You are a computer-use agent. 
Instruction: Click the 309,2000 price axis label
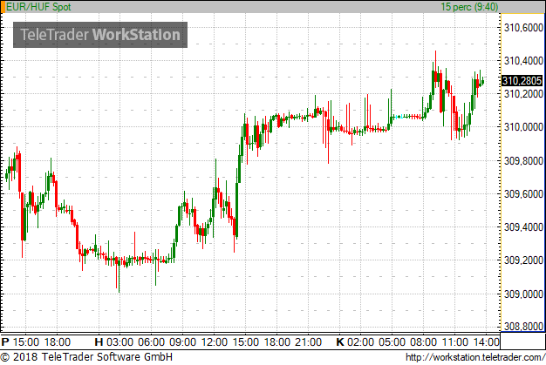click(523, 260)
